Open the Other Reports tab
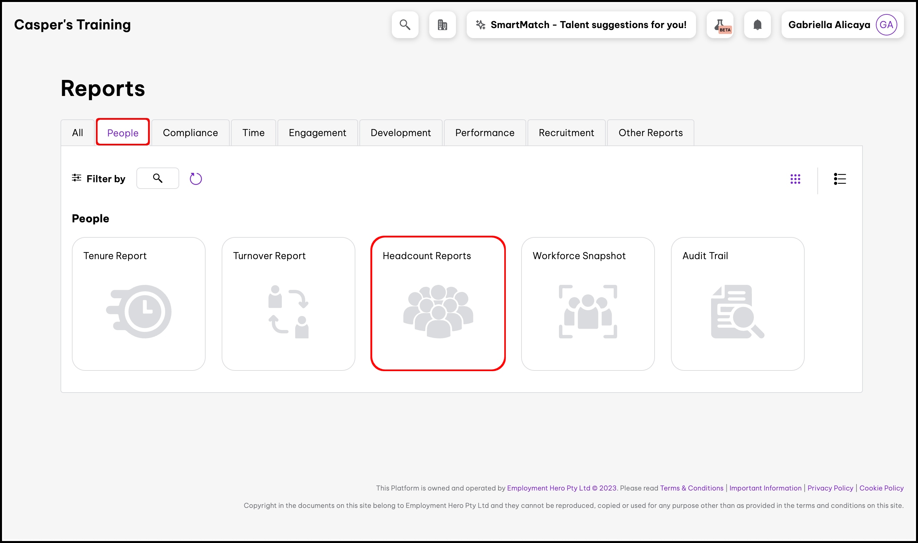 point(650,133)
